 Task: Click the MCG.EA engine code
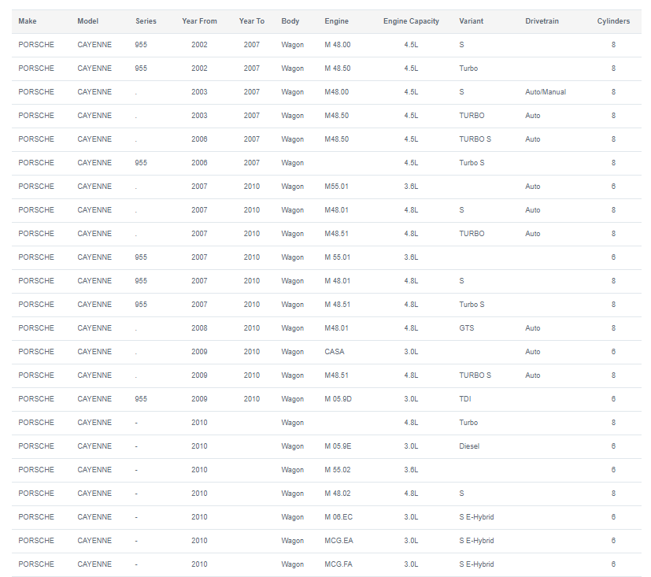pos(338,541)
